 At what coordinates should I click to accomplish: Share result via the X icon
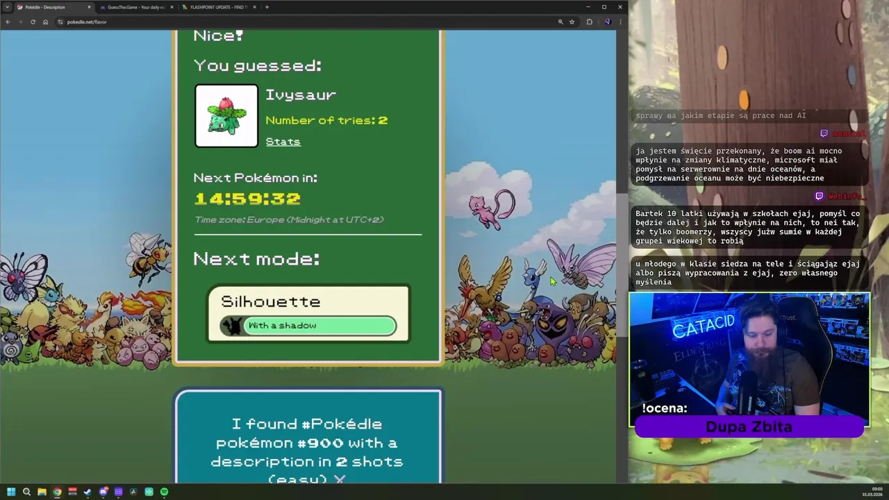tap(340, 479)
